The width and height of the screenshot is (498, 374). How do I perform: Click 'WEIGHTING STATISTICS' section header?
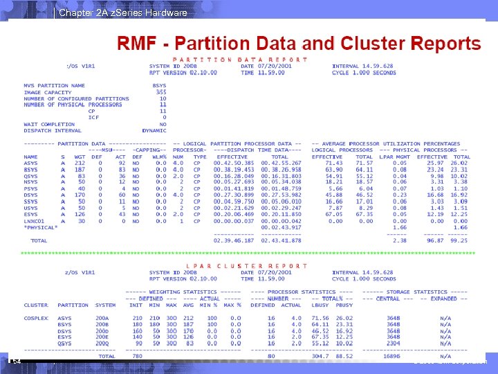coord(183,292)
